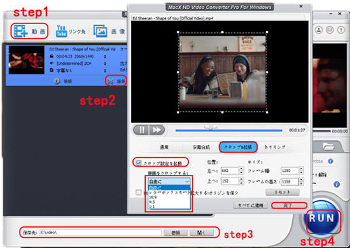350x248 pixels.
Task: Switch to the subtitle (字幕合成) tab
Action: [x=201, y=147]
